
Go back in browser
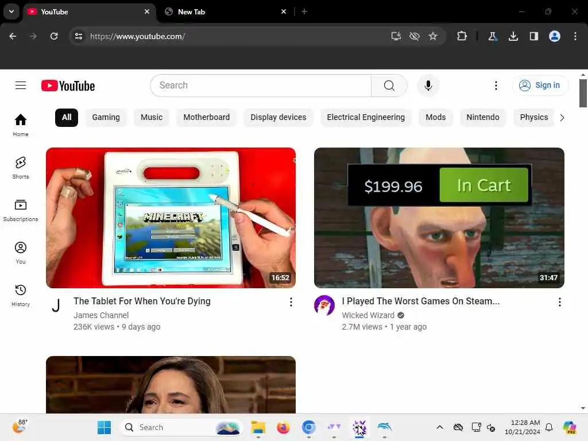point(13,36)
